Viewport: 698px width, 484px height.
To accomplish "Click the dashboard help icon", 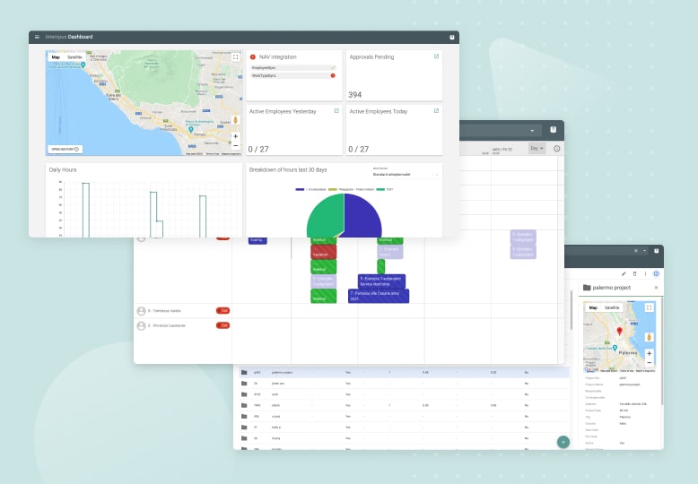I will [451, 37].
